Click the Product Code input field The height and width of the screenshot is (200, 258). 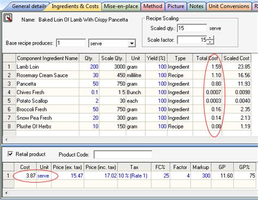tap(123, 155)
